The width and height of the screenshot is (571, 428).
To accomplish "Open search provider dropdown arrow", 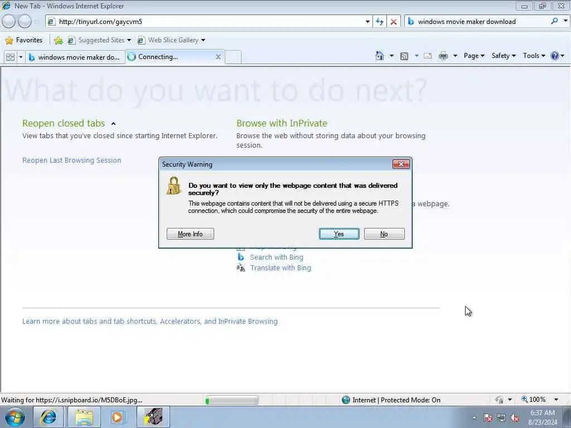I will 565,21.
